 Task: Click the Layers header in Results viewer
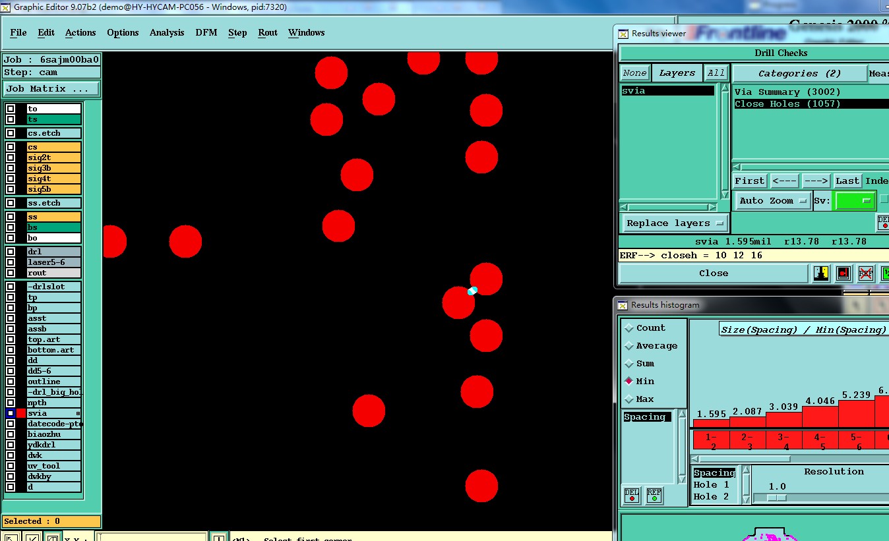tap(677, 73)
